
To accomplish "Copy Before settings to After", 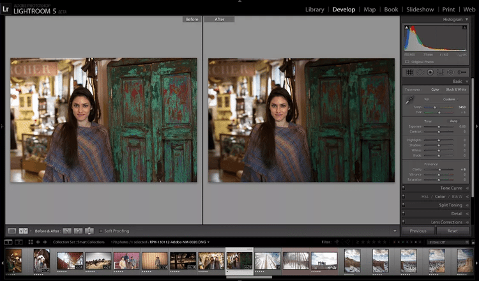I will (x=67, y=231).
